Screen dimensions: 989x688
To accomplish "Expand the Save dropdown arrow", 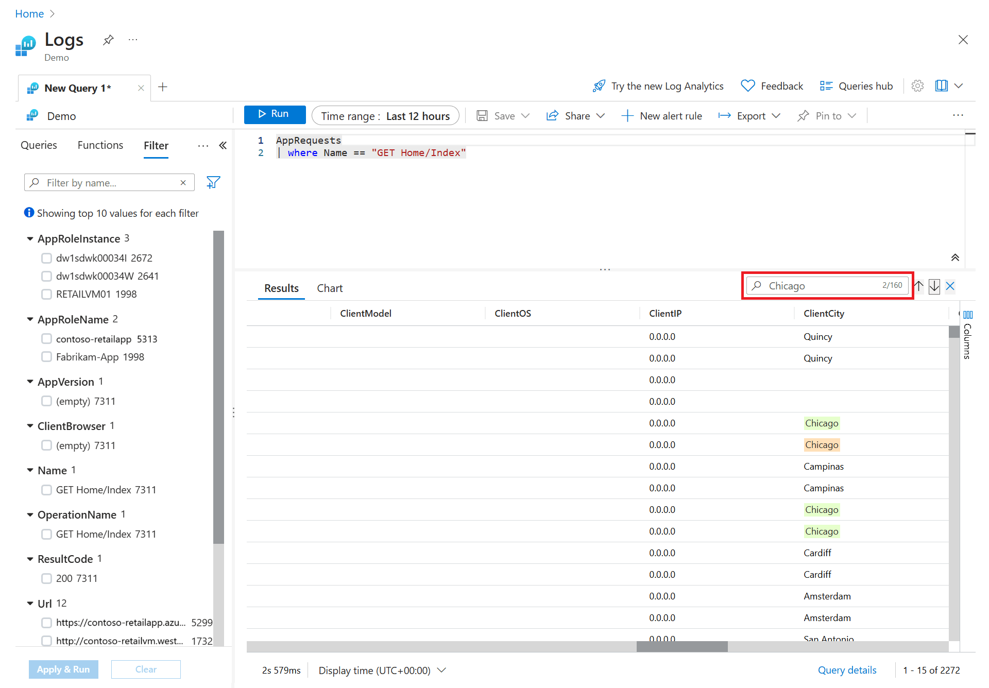I will click(525, 116).
